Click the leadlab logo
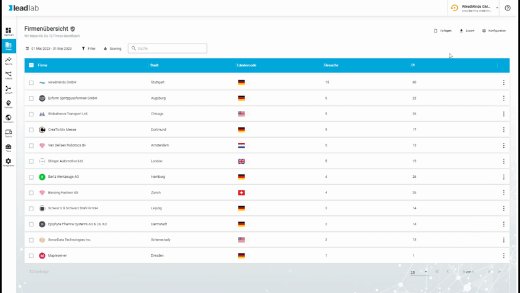The height and width of the screenshot is (293, 520). (x=23, y=8)
